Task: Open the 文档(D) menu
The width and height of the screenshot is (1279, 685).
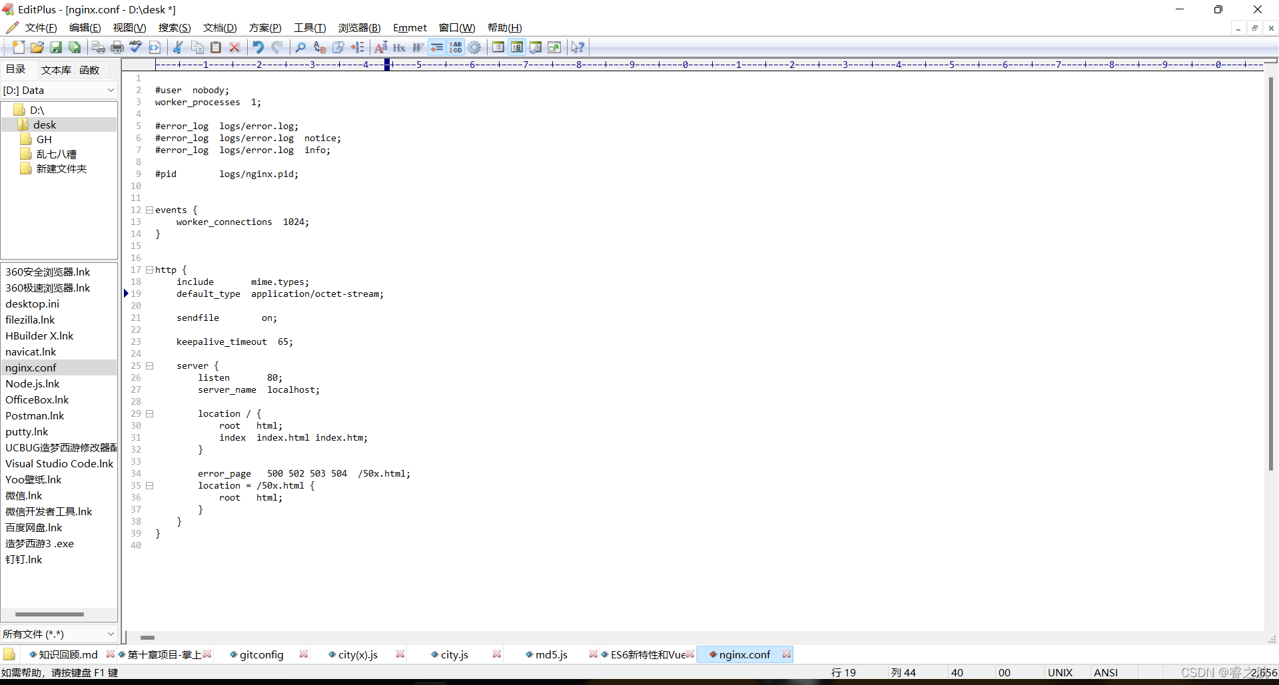Action: click(x=220, y=28)
